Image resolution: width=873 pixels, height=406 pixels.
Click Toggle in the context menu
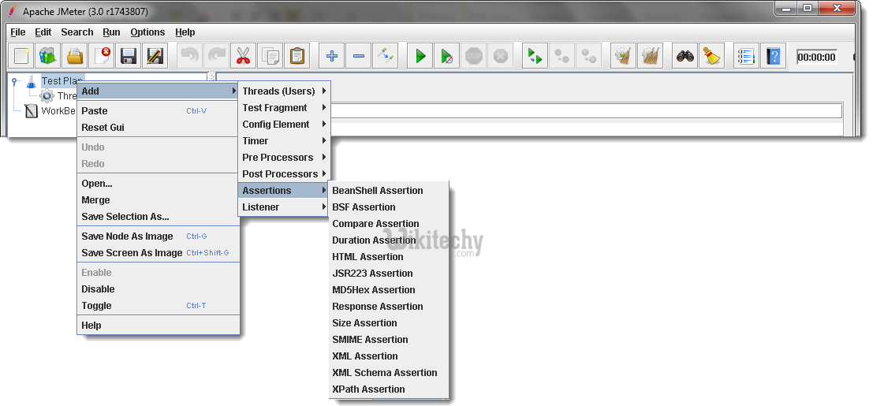tap(97, 306)
